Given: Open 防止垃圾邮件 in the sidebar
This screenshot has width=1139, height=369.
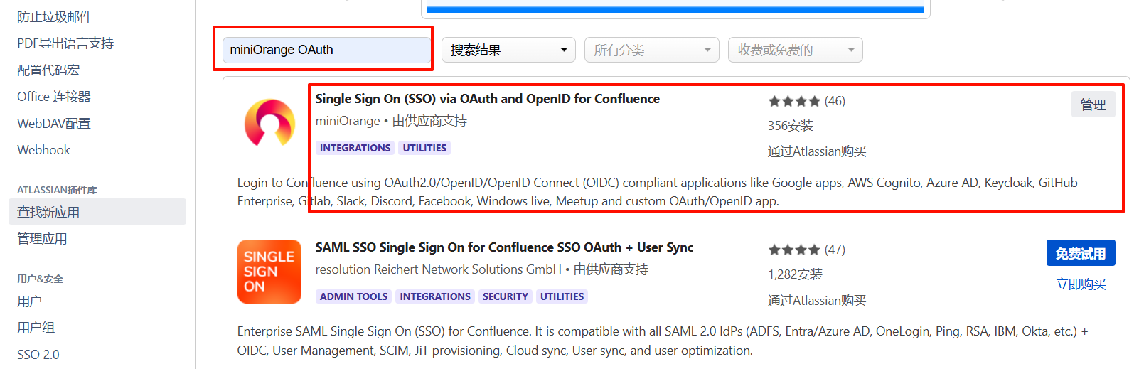Looking at the screenshot, I should (x=55, y=16).
